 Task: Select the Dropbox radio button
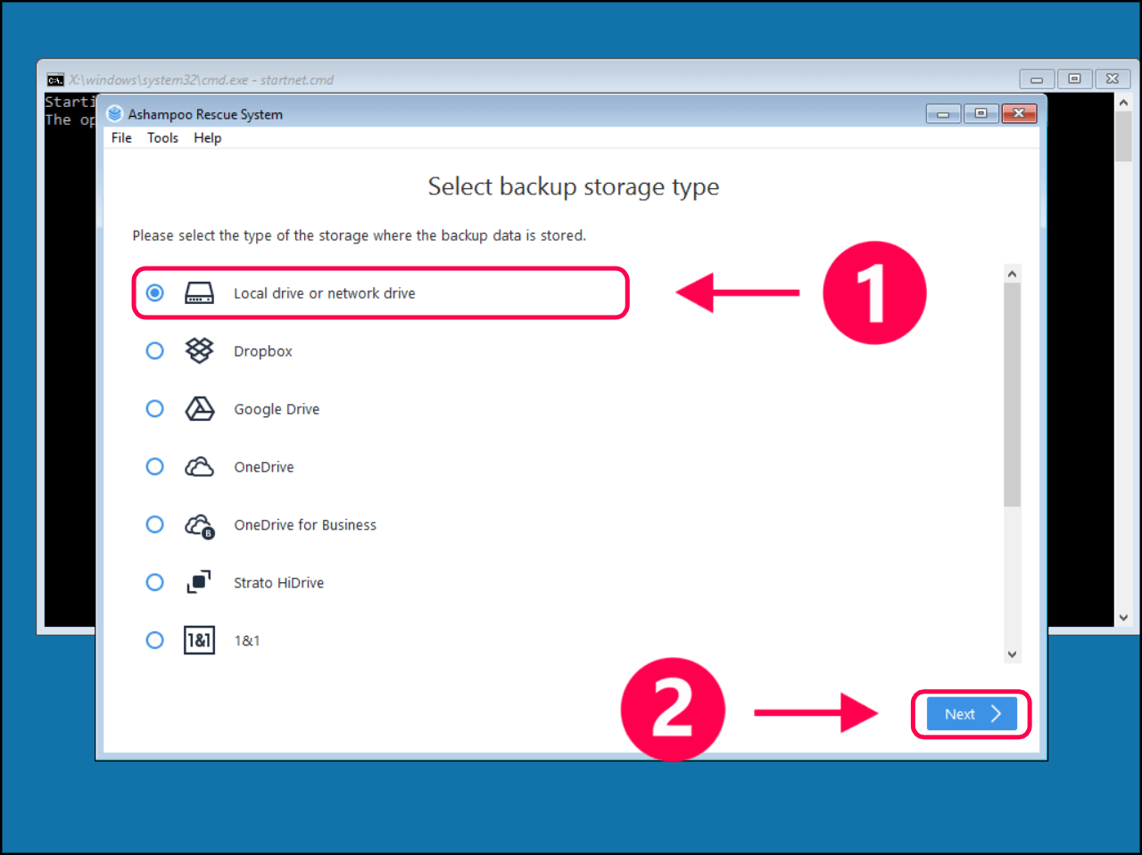(x=155, y=350)
